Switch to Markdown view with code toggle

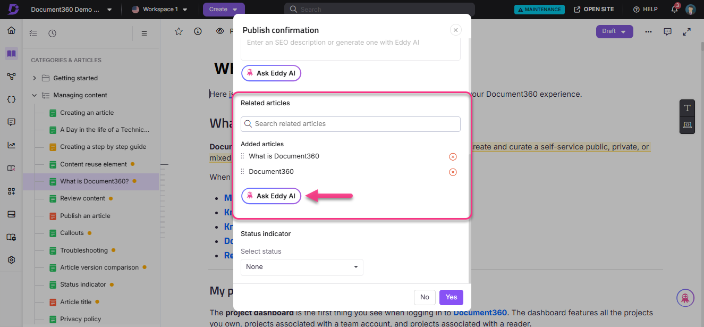(x=687, y=125)
